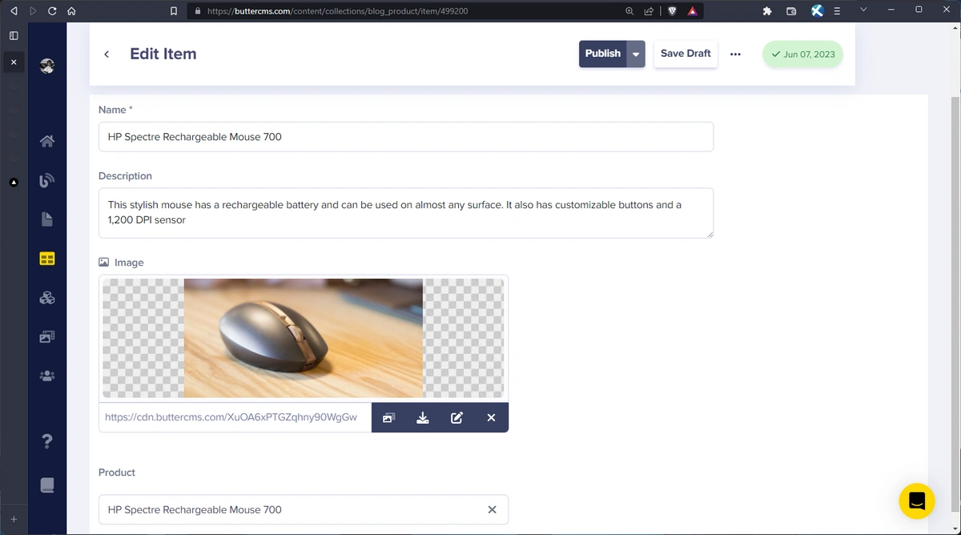Open the Documentation book sidebar icon
Screen dimensions: 961x535
pos(47,485)
